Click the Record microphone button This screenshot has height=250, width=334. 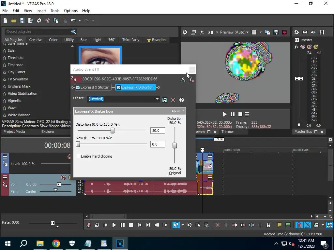tap(89, 225)
